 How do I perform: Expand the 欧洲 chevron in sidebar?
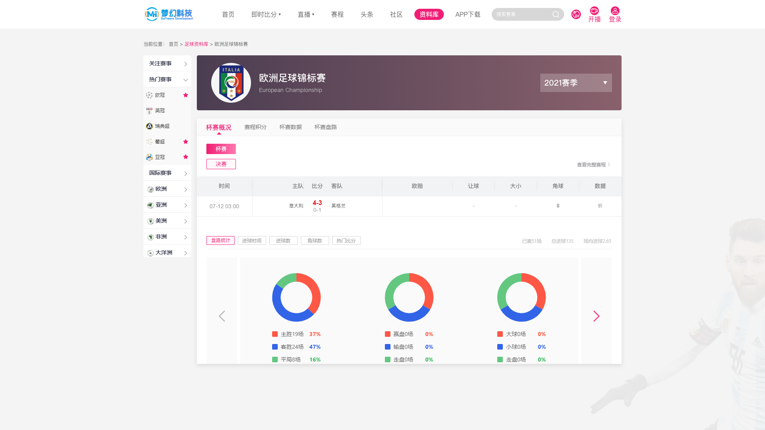186,190
